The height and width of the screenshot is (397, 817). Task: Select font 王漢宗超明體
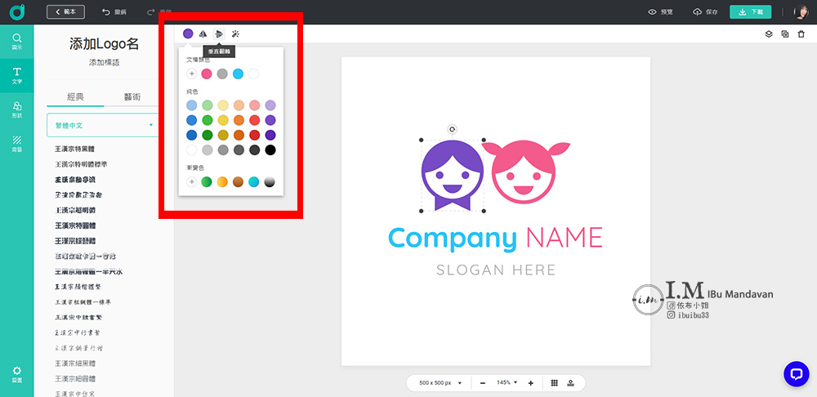(x=75, y=210)
